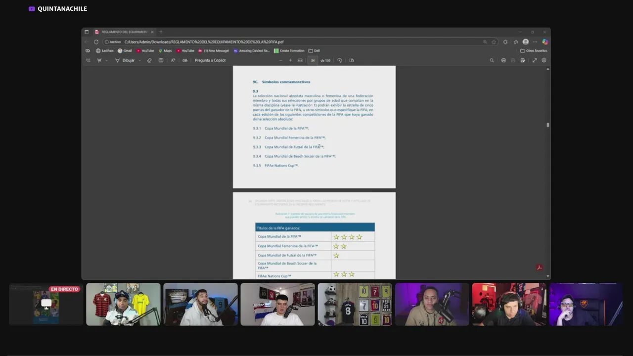Click the fit to width icon

coord(300,60)
